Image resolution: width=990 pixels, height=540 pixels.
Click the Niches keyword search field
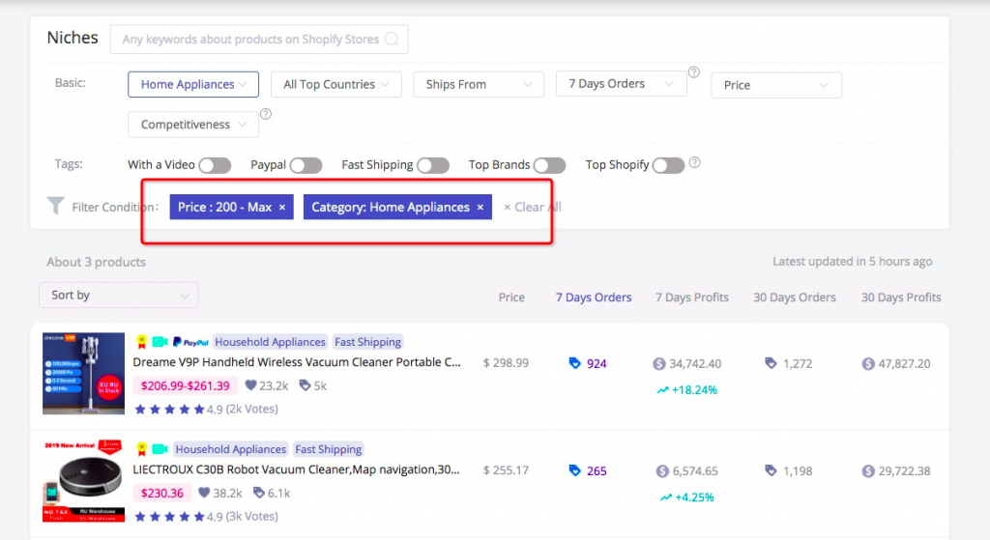(259, 39)
